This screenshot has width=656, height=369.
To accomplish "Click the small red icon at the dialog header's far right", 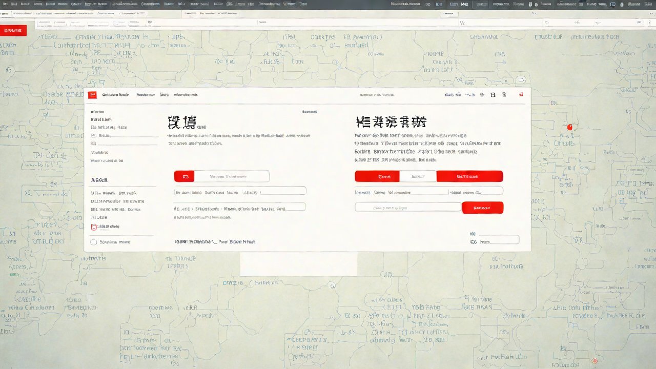I will (x=521, y=95).
